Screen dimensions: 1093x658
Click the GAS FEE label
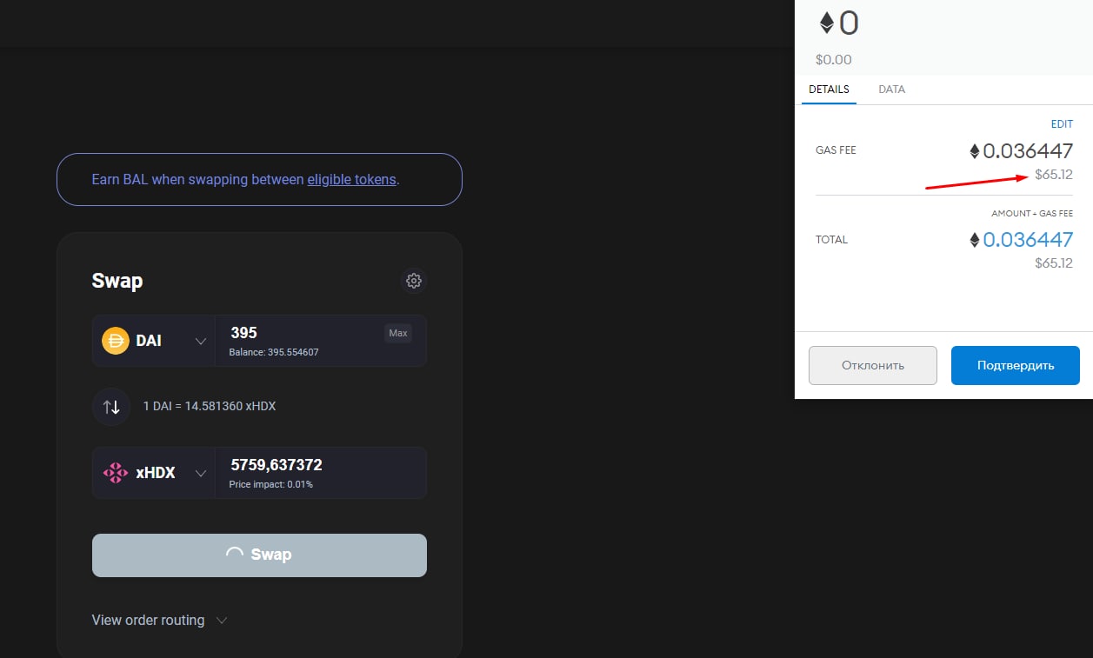click(x=836, y=150)
